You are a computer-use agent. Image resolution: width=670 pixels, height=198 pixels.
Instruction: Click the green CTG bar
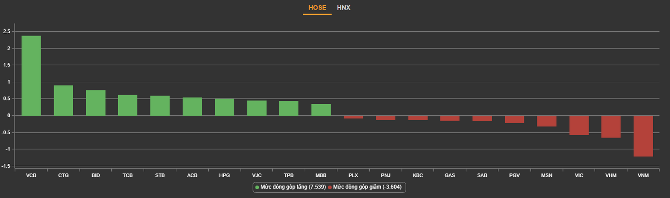coord(63,100)
